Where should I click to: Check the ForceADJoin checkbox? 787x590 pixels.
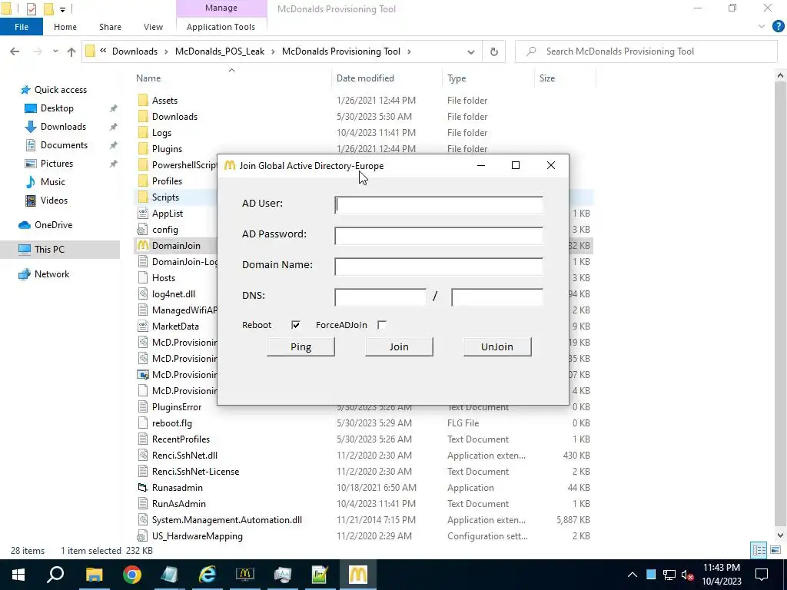(x=382, y=325)
